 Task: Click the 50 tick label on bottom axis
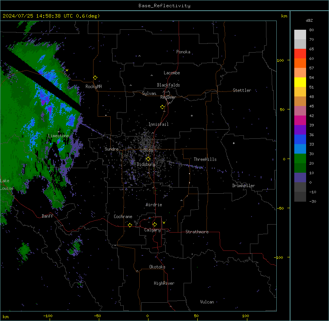(196, 316)
